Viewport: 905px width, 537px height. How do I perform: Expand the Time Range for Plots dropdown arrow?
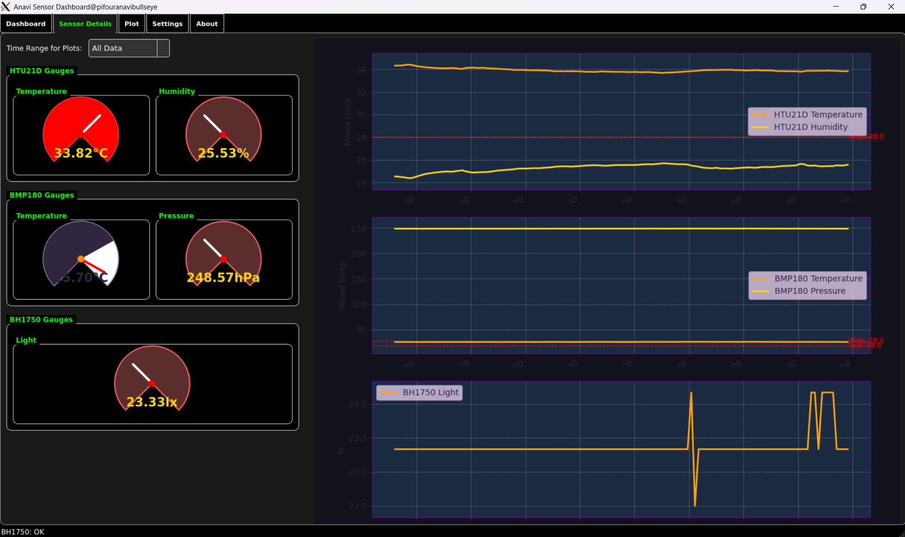tap(163, 48)
